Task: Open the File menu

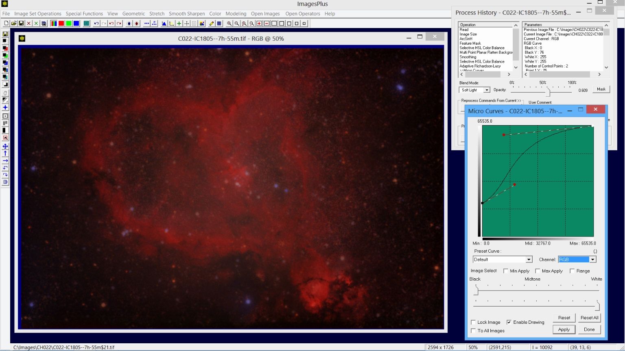Action: click(6, 14)
